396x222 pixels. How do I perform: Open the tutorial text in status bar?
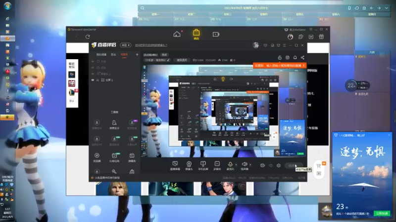point(107,178)
